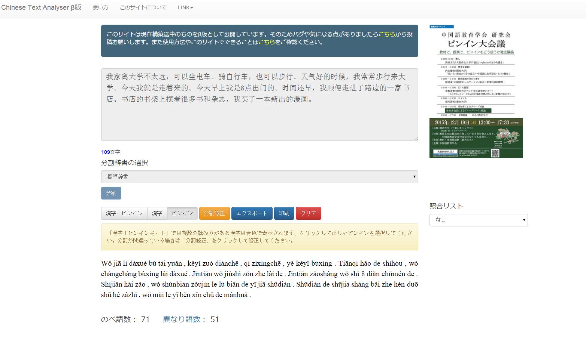Viewport: 586px width, 346px height.
Task: Switch to 漢字+ピンイン display mode
Action: 124,213
